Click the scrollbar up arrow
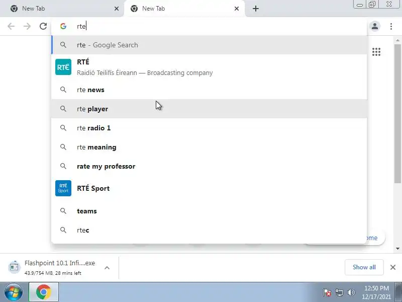The height and width of the screenshot is (302, 402). [x=397, y=40]
